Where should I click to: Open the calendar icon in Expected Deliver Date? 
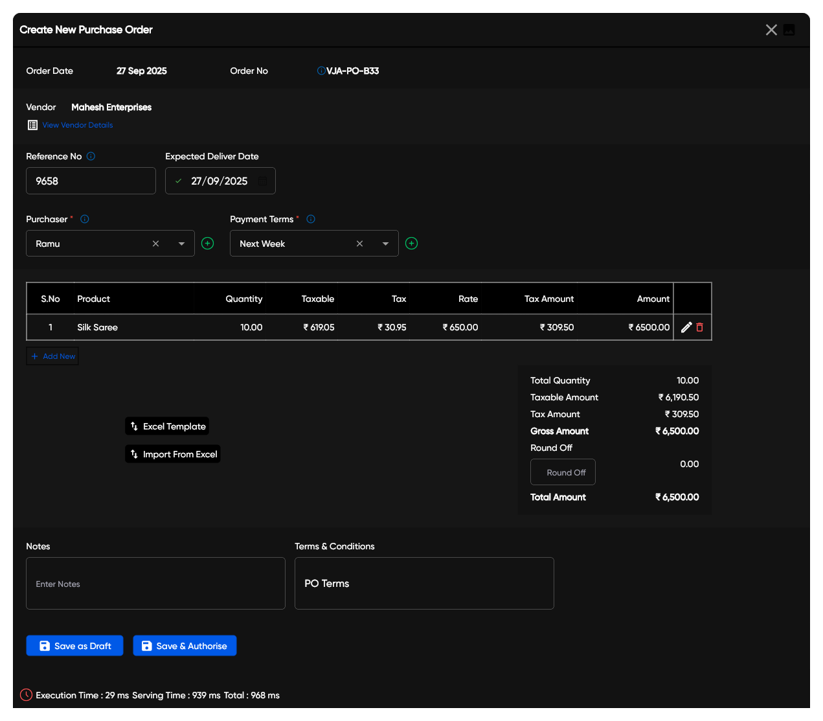pyautogui.click(x=262, y=181)
